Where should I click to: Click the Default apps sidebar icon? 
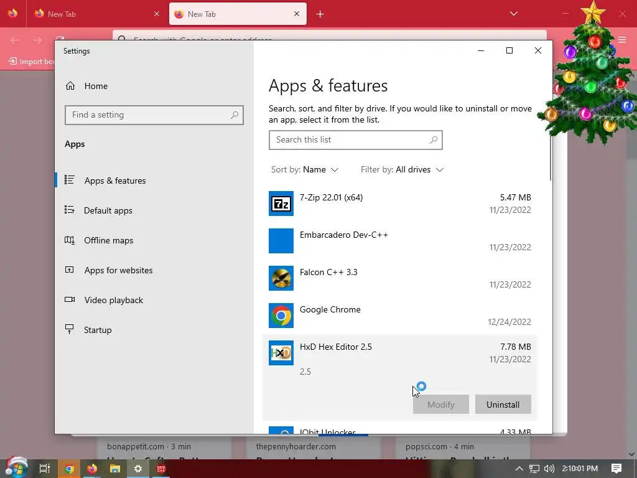(x=70, y=210)
